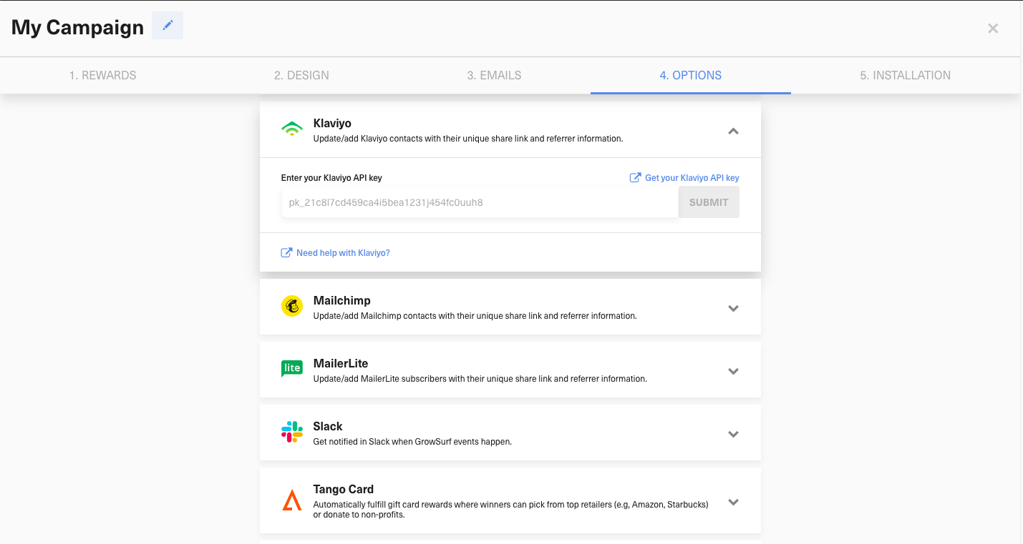Collapse the Klaviyo integration section
Viewport: 1023px width, 544px height.
(x=733, y=131)
